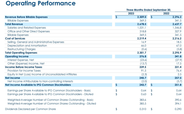Select 'Net Income Available to IPG Common Stockholders'
The image size is (184, 114).
[x=38, y=85]
